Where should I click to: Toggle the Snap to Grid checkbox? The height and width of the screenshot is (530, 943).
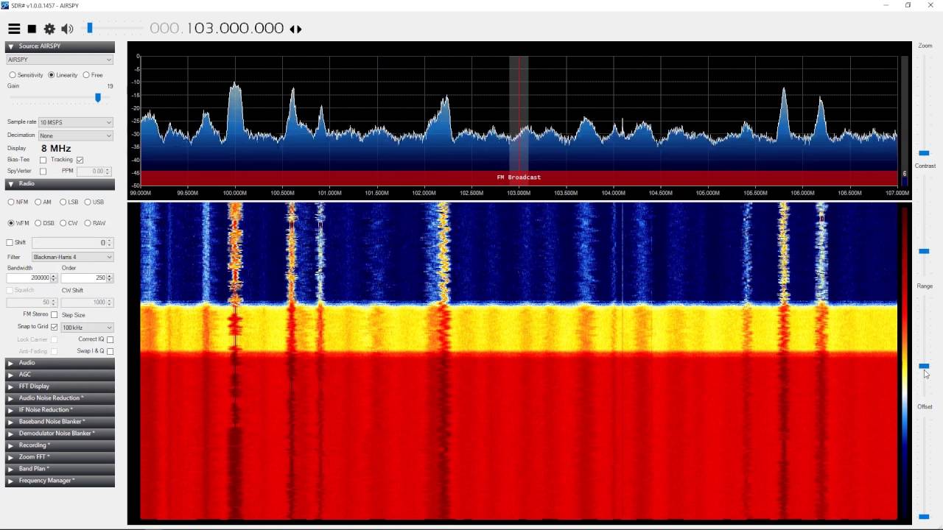pos(54,327)
